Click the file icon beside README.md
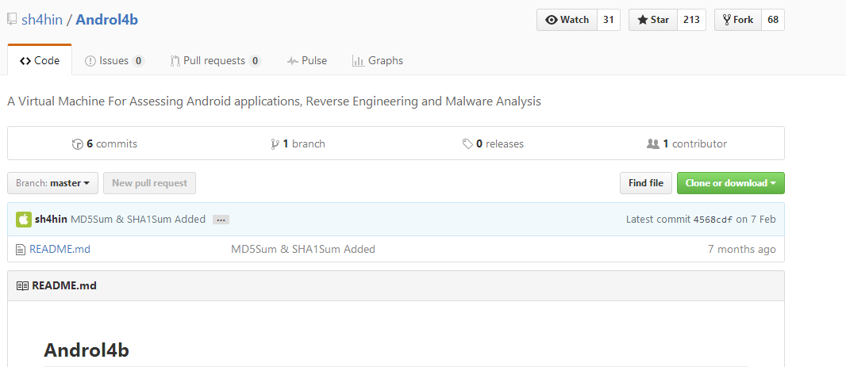 [x=21, y=250]
